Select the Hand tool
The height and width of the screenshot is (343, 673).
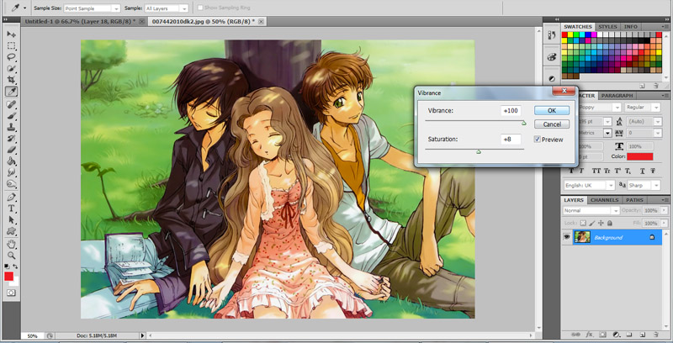12,243
